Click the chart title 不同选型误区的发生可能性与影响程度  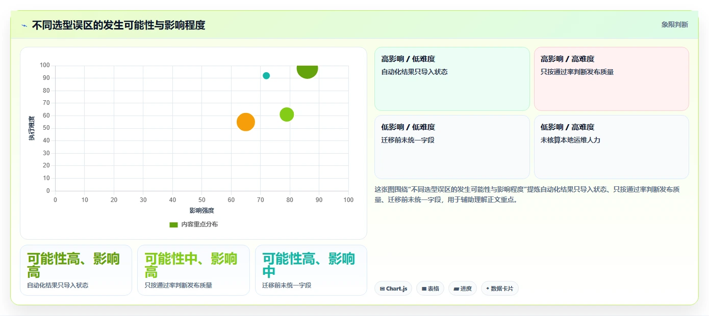(x=118, y=25)
